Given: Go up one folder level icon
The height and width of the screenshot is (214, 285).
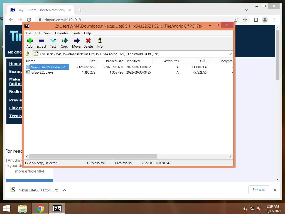Looking at the screenshot, I should pyautogui.click(x=28, y=54).
